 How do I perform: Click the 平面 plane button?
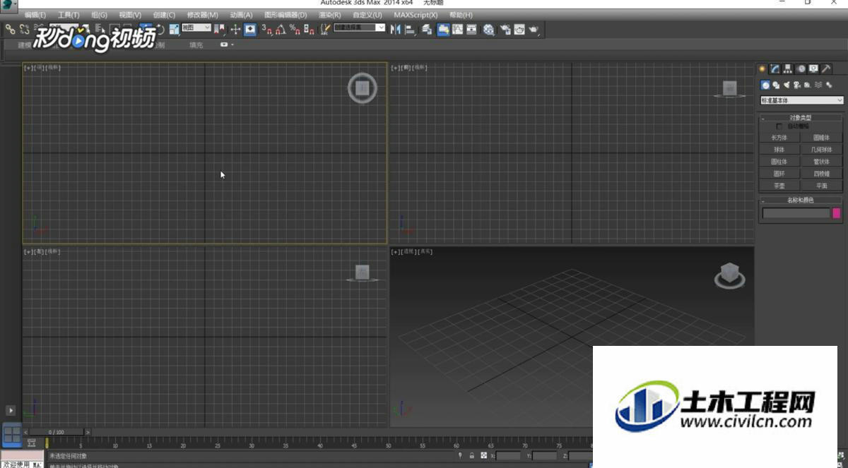[x=822, y=186]
